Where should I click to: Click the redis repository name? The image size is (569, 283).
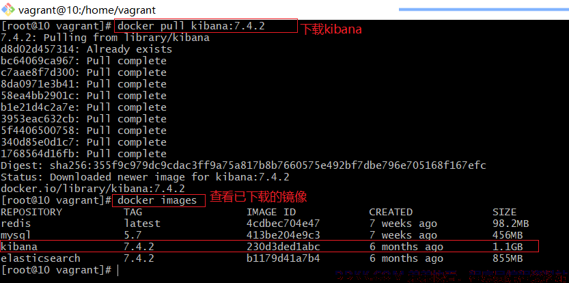(16, 224)
